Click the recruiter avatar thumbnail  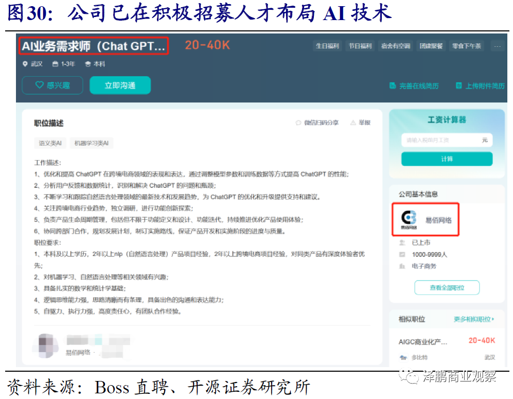(46, 346)
